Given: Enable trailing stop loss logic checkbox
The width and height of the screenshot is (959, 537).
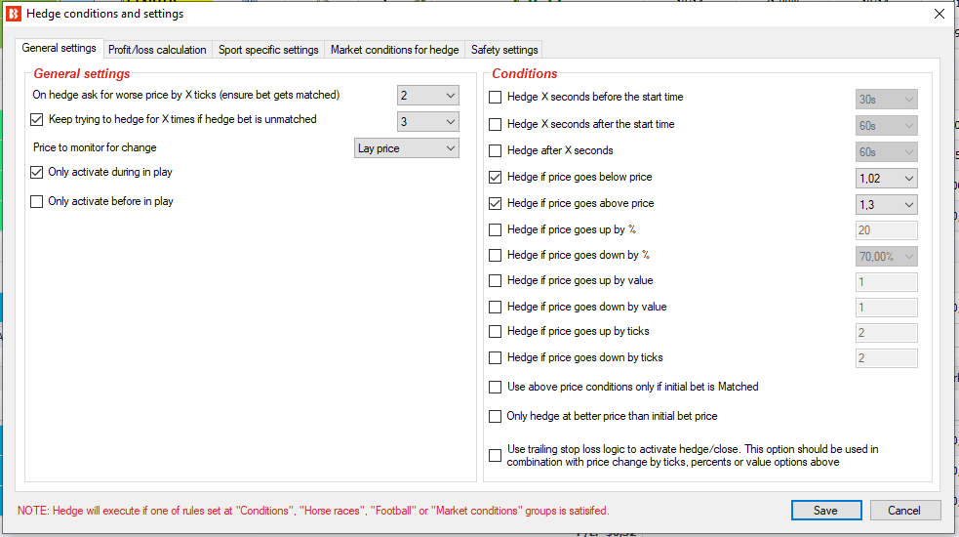Looking at the screenshot, I should [496, 456].
